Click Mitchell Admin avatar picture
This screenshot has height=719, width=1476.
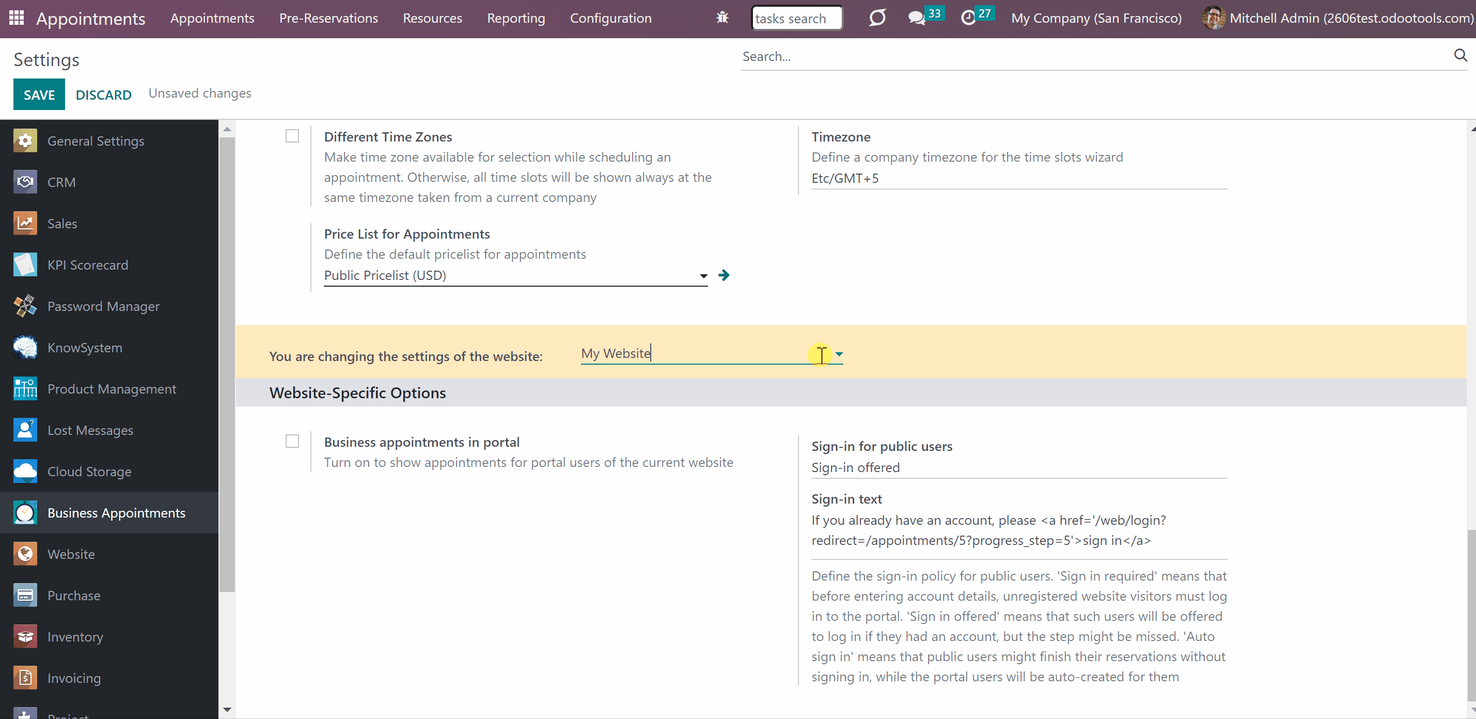pos(1214,18)
